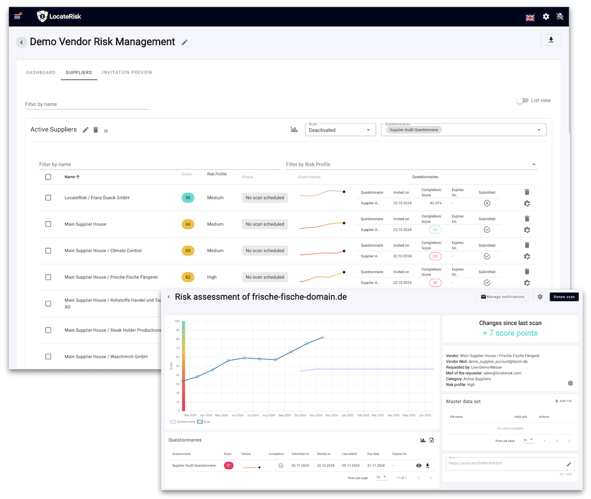591x499 pixels.
Task: Click the Renew scan button
Action: 564,297
